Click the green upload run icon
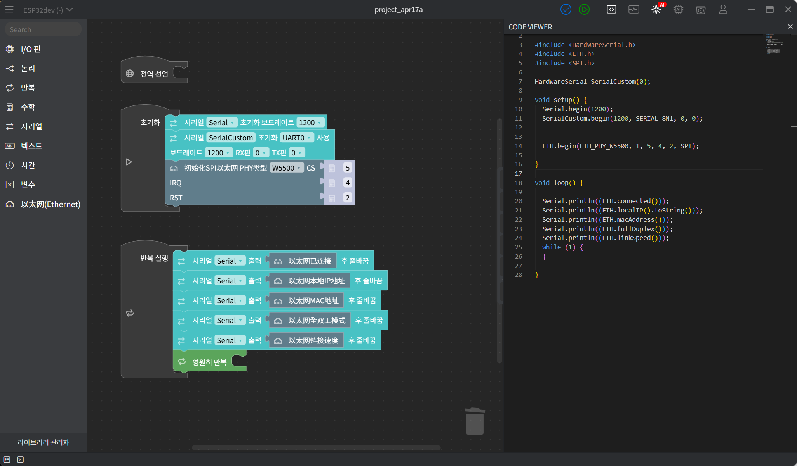The height and width of the screenshot is (466, 797). [x=584, y=9]
